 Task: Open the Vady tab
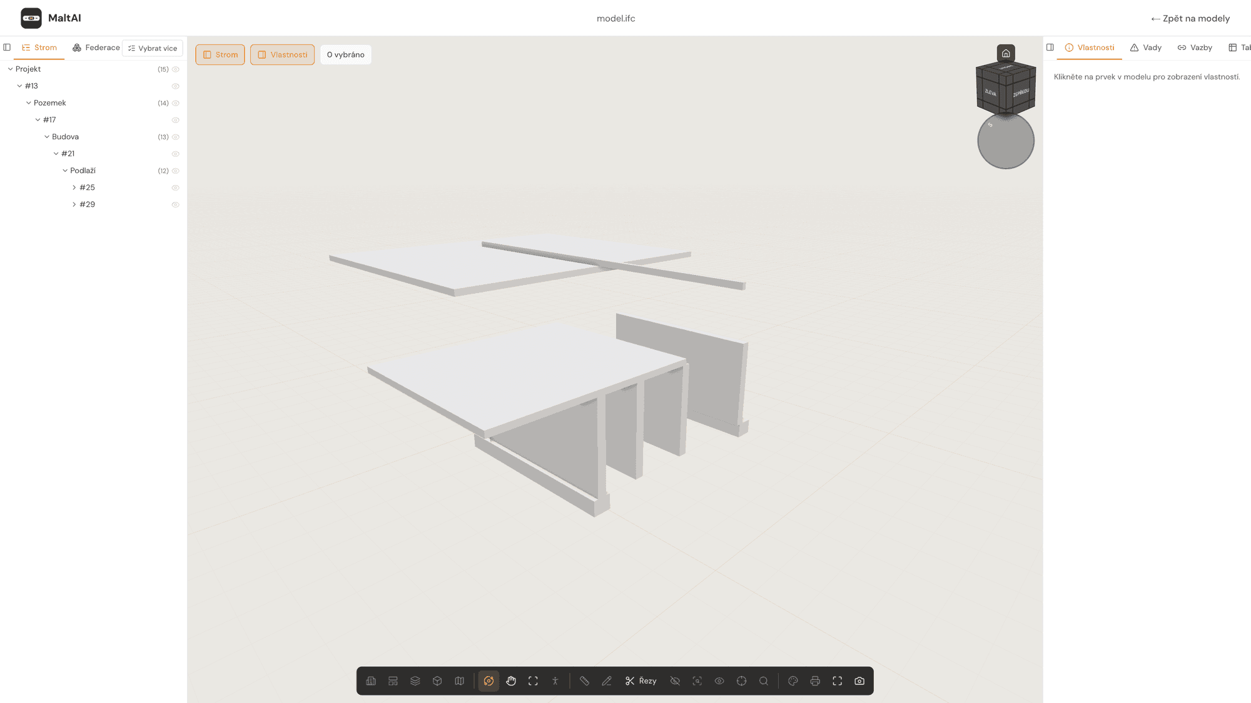point(1146,47)
